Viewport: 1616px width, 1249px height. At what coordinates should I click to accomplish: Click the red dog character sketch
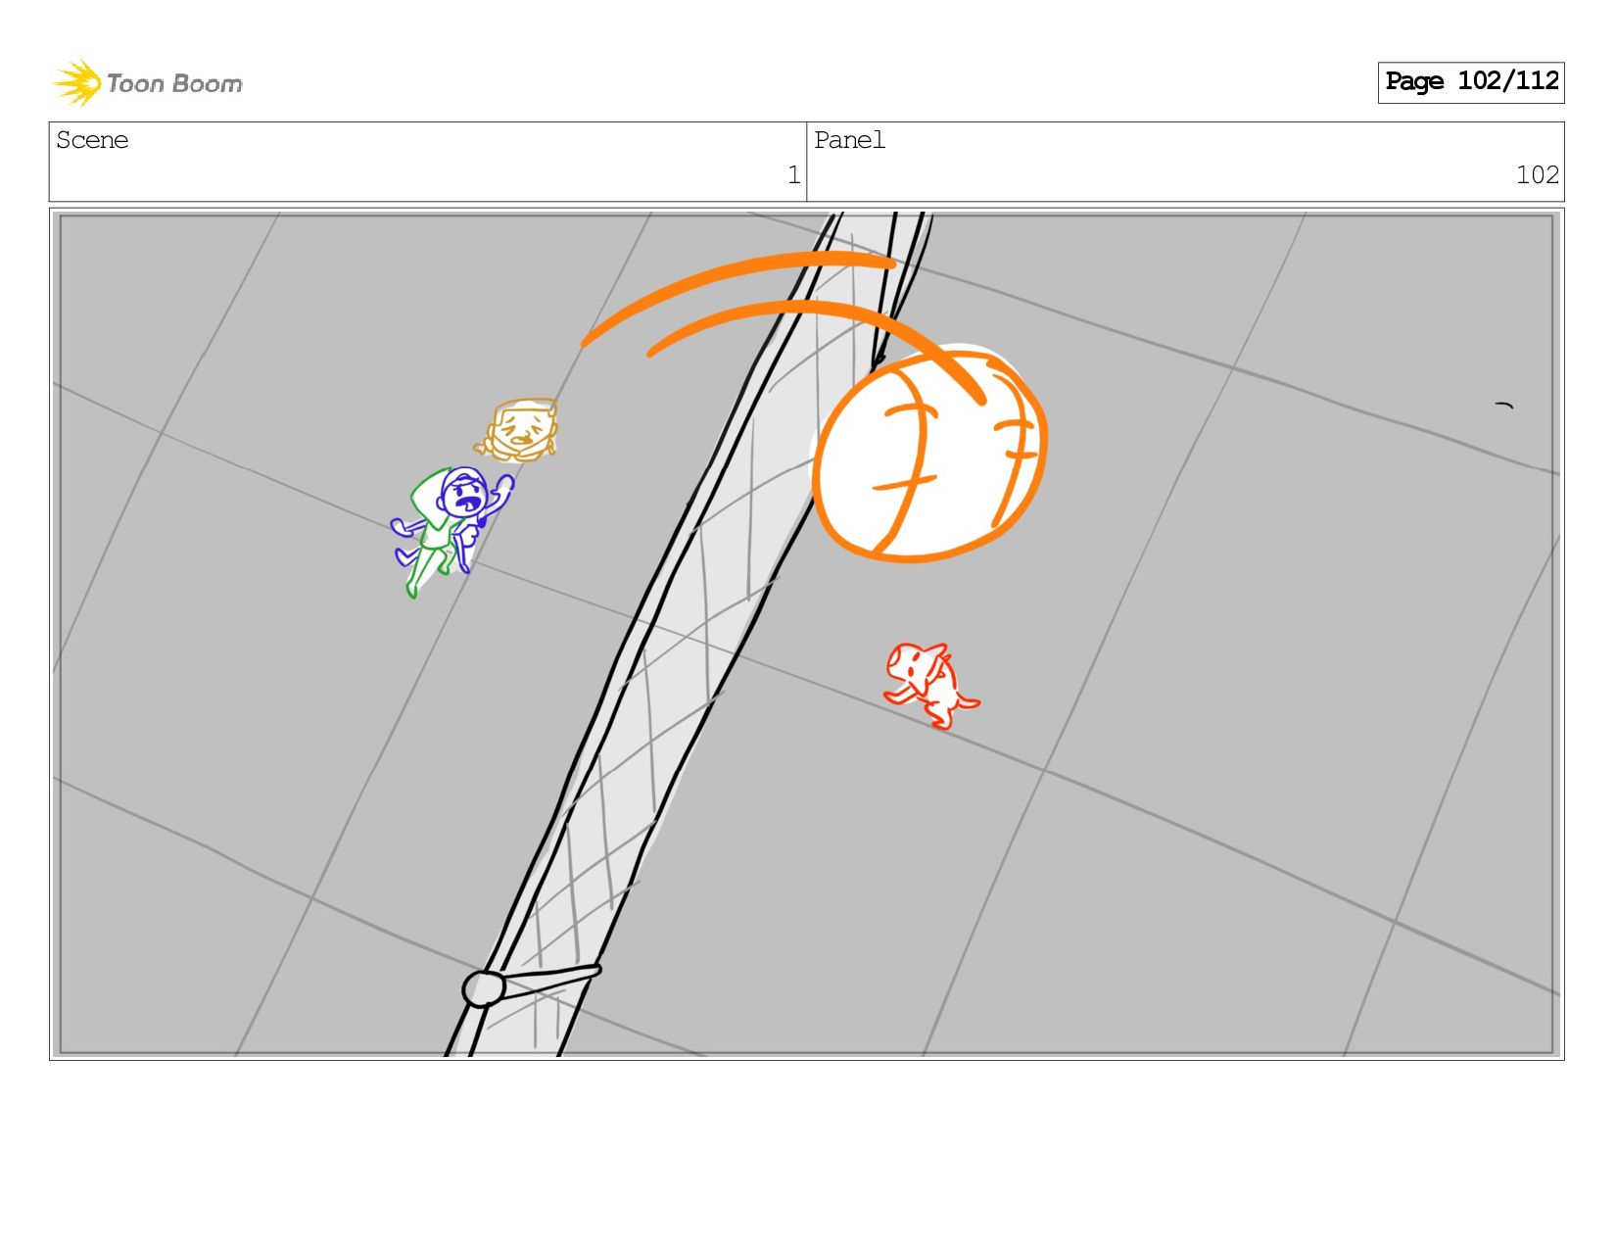930,686
